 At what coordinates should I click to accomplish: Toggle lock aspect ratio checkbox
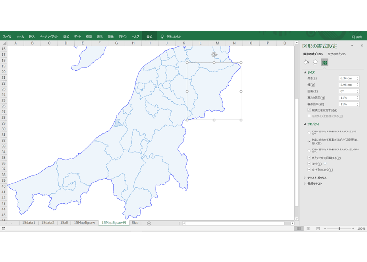tap(309, 110)
